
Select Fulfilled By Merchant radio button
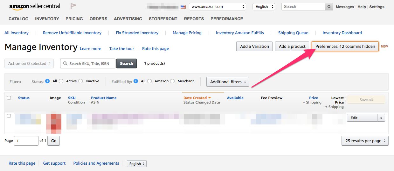[172, 81]
